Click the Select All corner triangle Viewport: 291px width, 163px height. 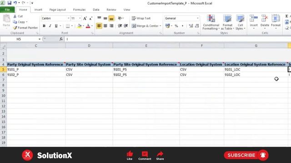pos(3,45)
